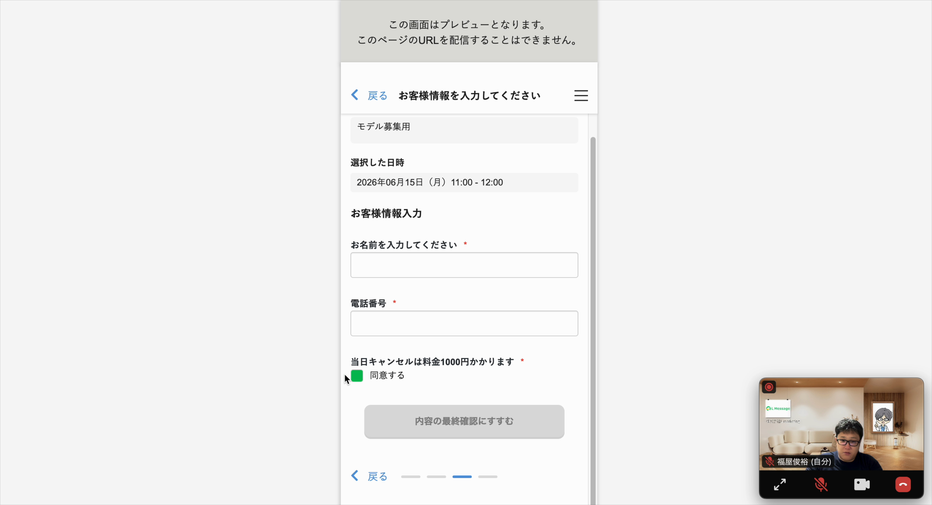
Task: Click the recording indicator icon
Action: point(769,387)
